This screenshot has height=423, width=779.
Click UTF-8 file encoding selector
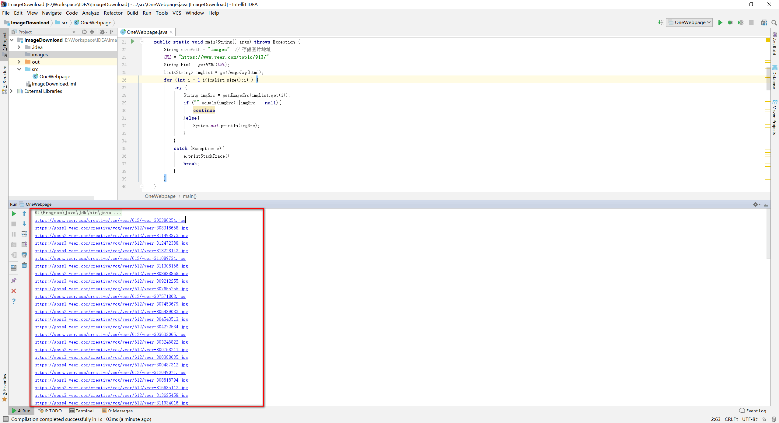pos(750,419)
